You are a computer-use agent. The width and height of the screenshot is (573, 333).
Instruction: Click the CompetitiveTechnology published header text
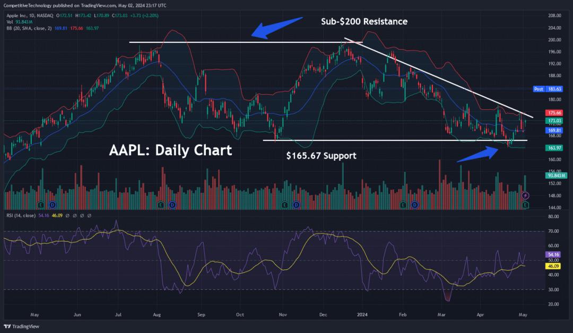point(85,5)
